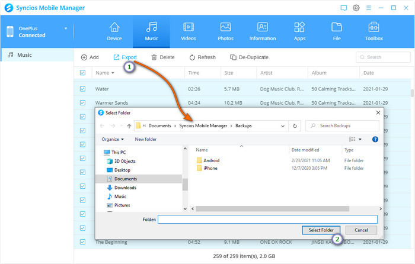The height and width of the screenshot is (264, 415).
Task: Select Music in dialog navigation tree
Action: click(117, 197)
